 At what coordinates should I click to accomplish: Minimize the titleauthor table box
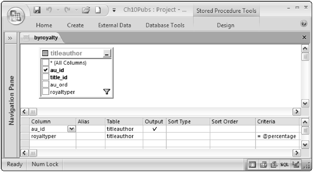[107, 54]
